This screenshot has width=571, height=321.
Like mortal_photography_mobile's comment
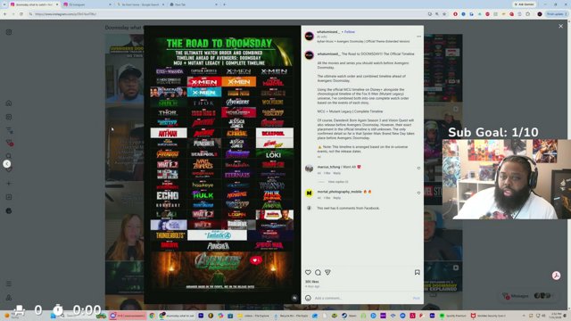point(418,193)
